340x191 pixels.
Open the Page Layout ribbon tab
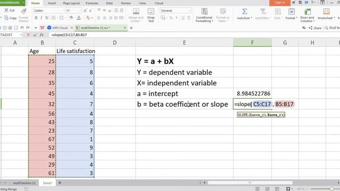pos(71,3)
